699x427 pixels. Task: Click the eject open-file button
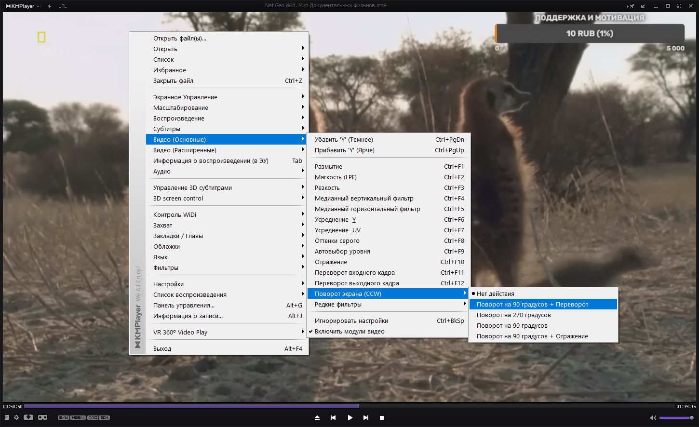(x=317, y=418)
